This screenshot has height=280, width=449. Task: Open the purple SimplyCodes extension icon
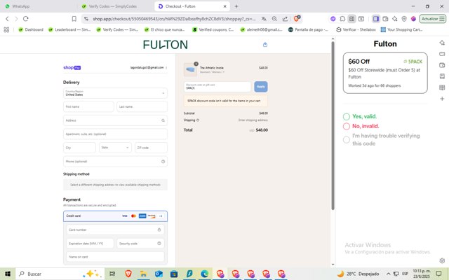tap(333, 19)
